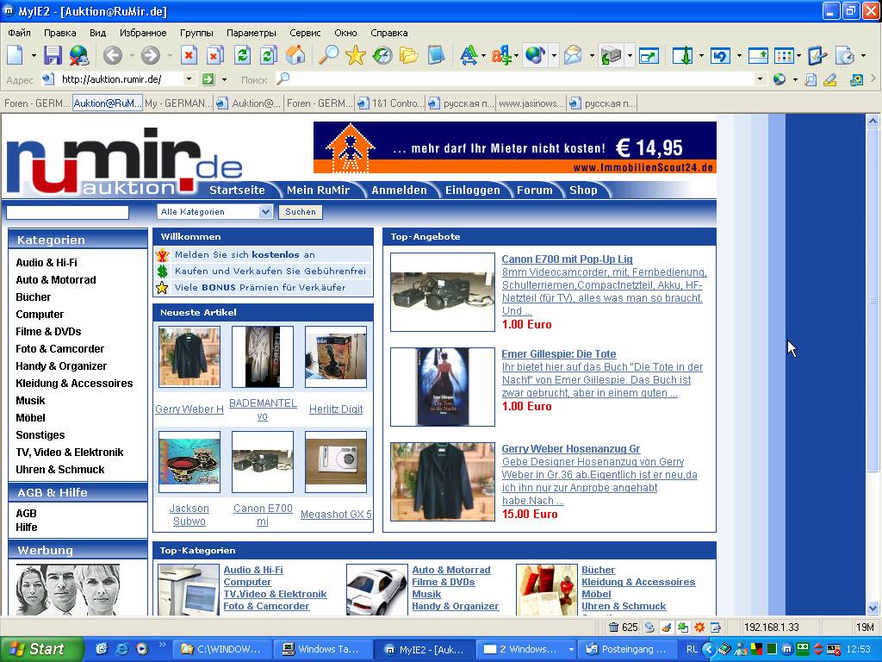Open the folders toolbar icon
Screen dimensions: 882x662
click(x=409, y=55)
